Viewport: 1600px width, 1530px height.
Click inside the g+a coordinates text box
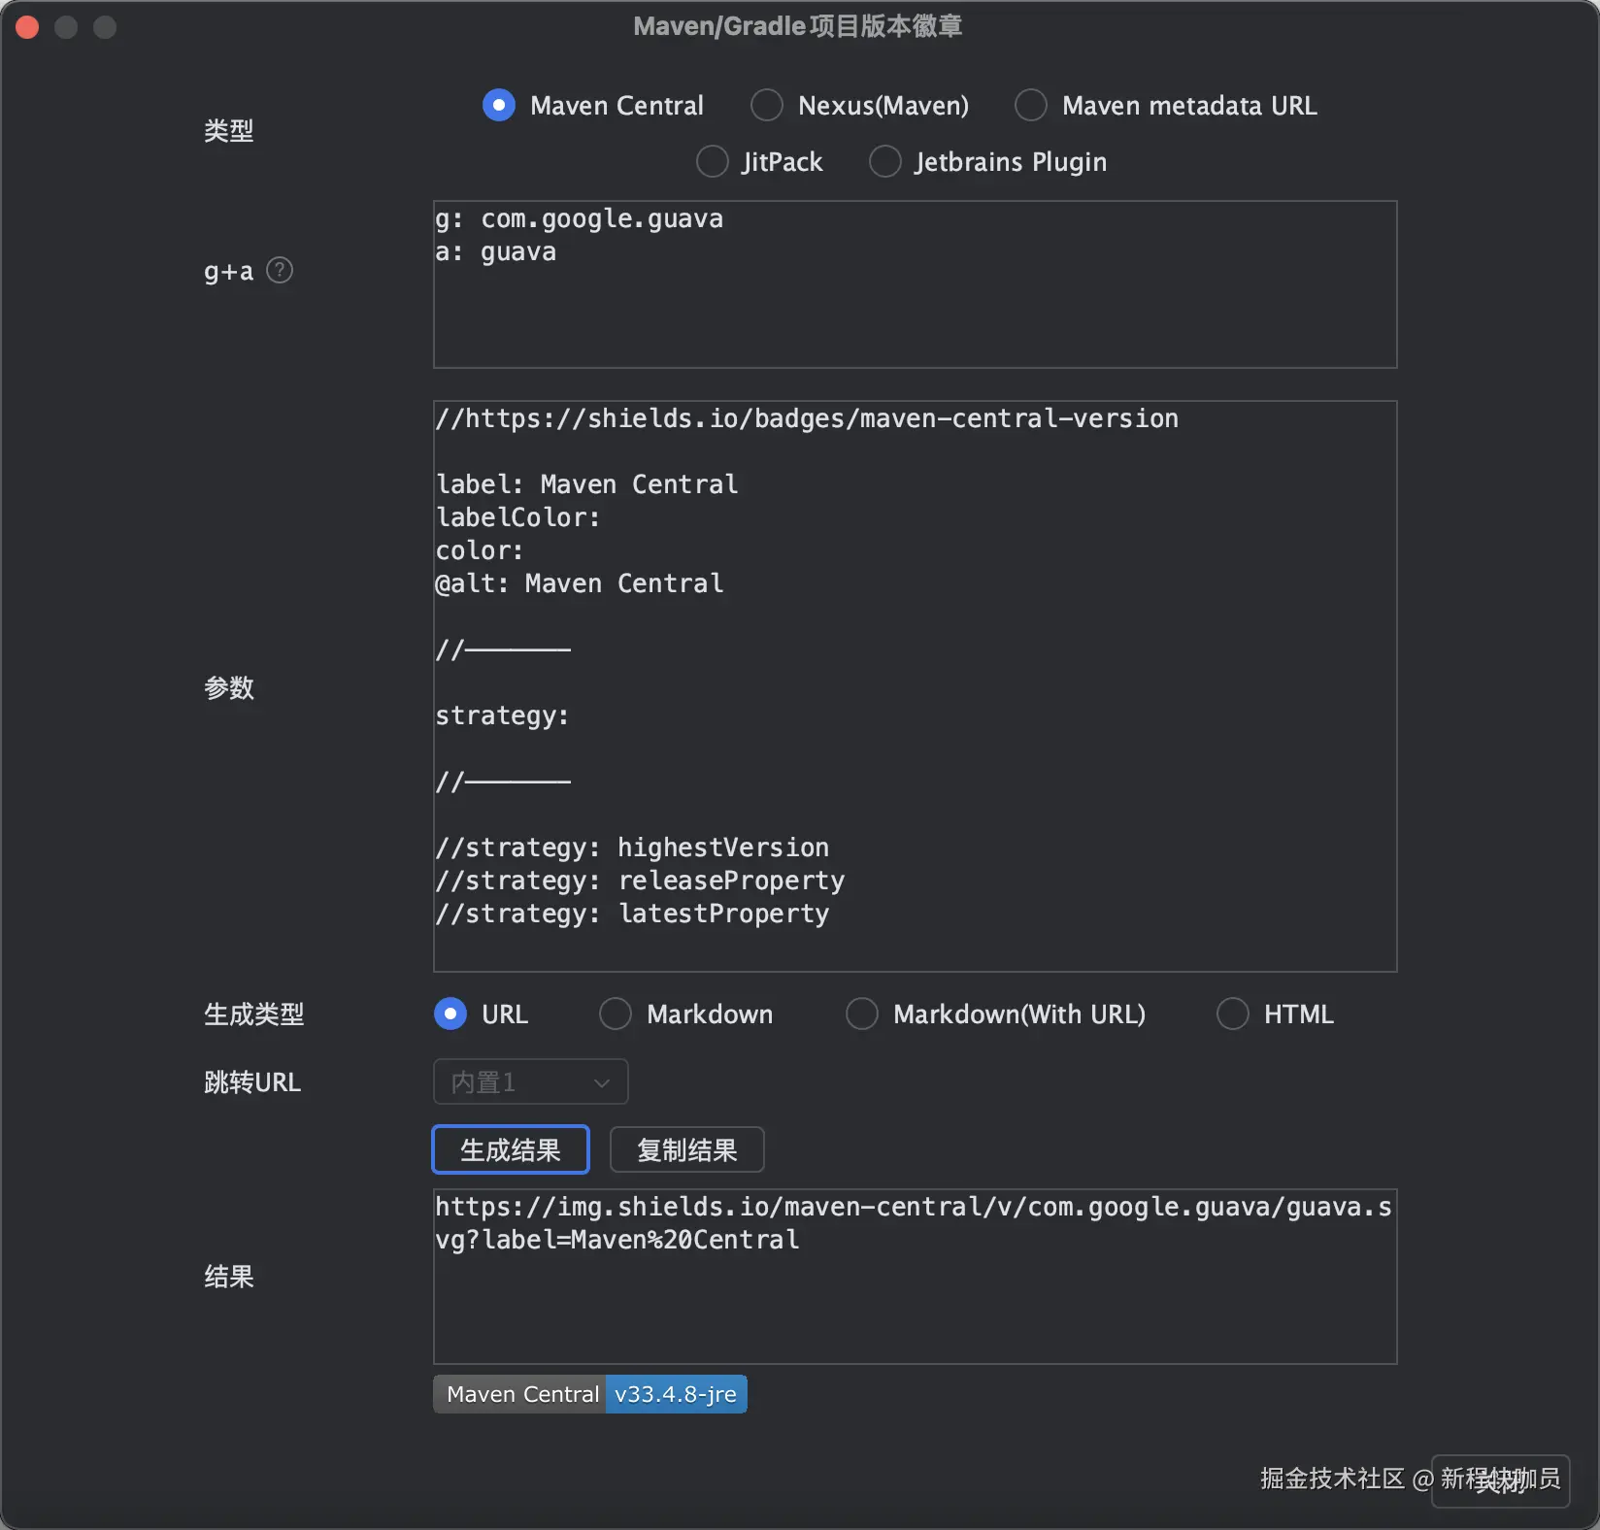913,284
